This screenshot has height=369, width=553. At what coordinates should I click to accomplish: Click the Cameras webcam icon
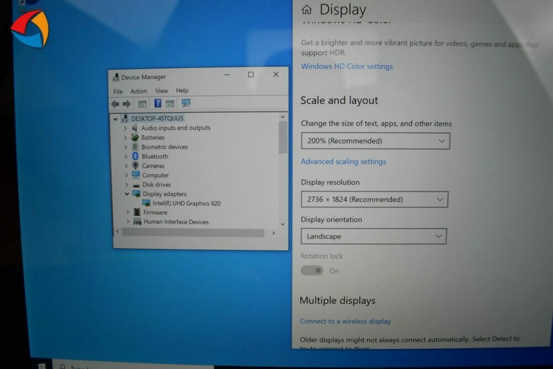135,165
